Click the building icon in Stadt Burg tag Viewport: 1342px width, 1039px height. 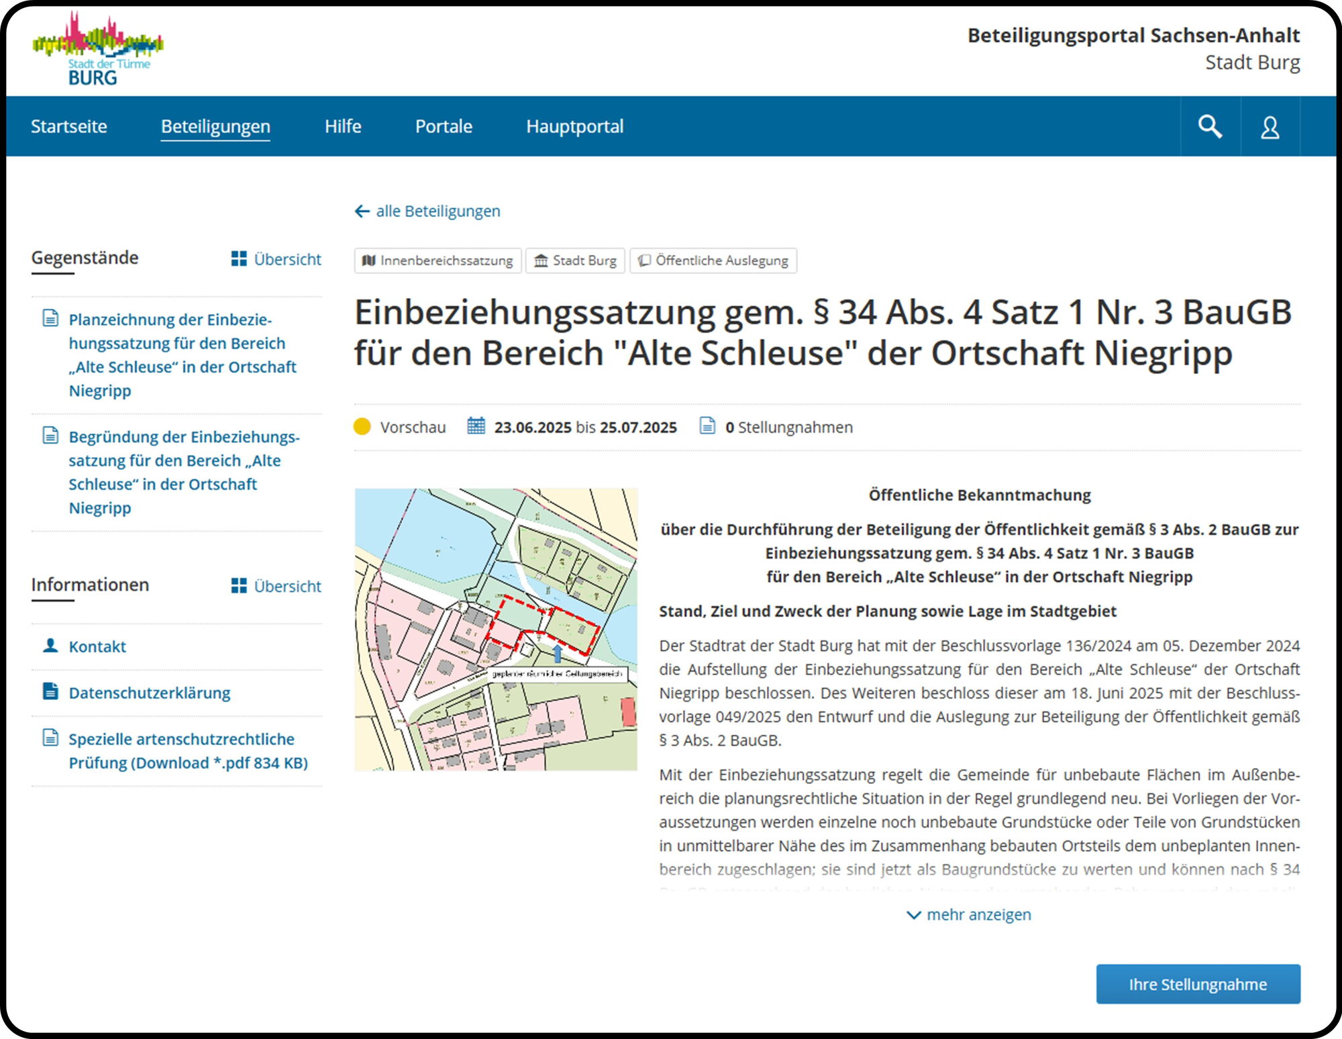click(x=541, y=260)
